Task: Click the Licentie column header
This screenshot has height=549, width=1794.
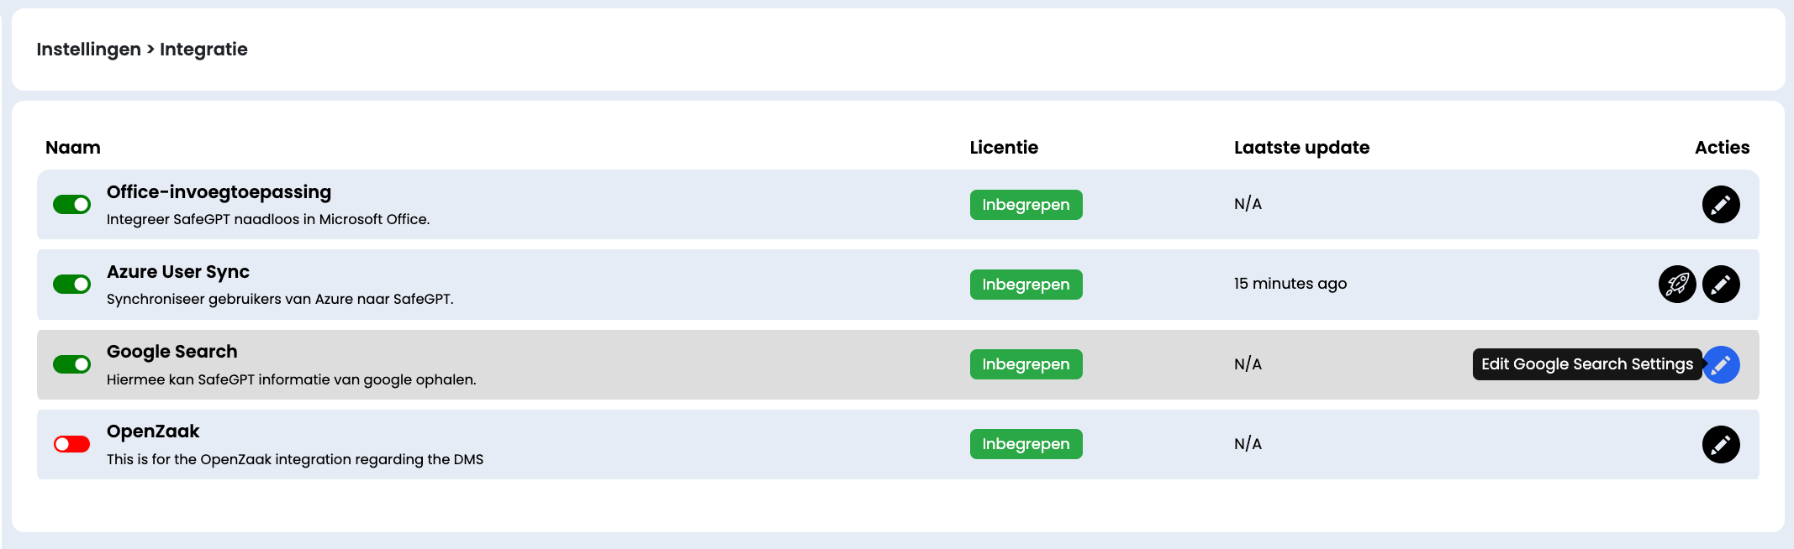Action: pyautogui.click(x=1004, y=148)
